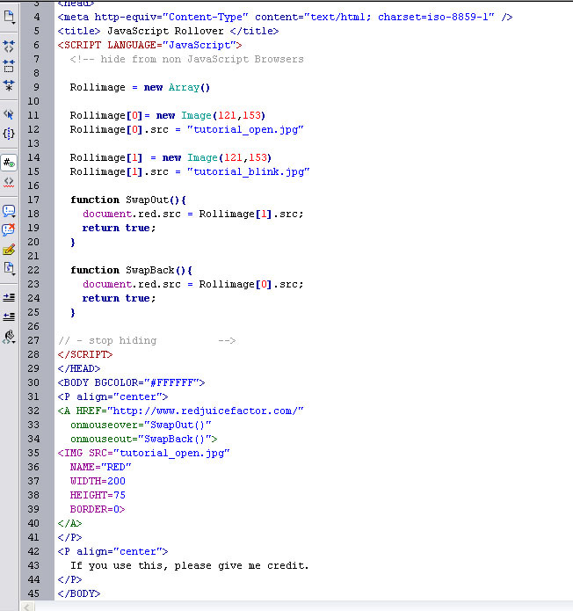Screen dimensions: 573x611
Task: Click the URL 'http://www.redjuicefactor.com/' in HREF
Action: (206, 411)
